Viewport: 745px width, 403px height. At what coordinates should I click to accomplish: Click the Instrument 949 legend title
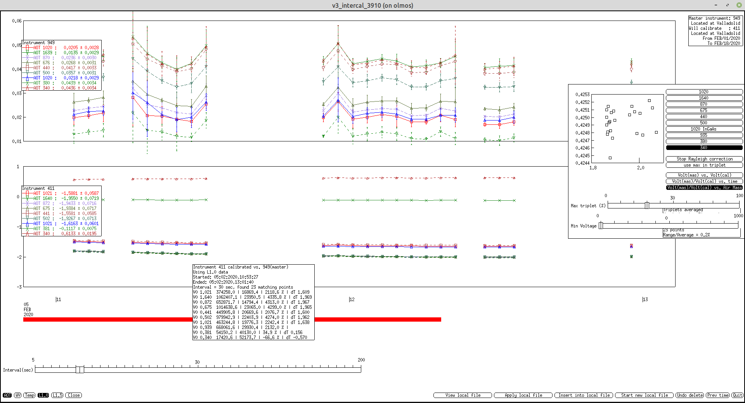[38, 43]
